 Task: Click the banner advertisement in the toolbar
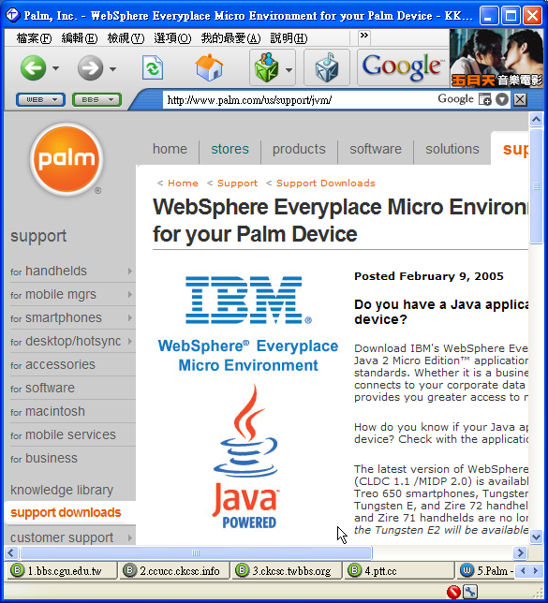(496, 58)
